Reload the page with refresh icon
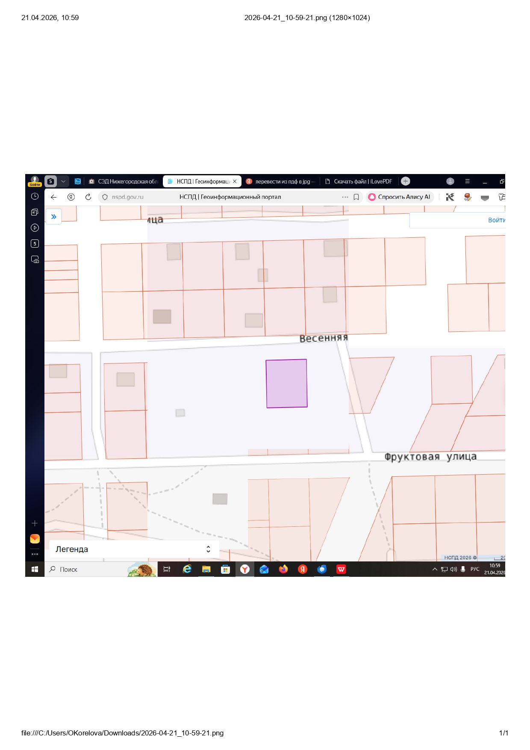Image resolution: width=530 pixels, height=750 pixels. pyautogui.click(x=88, y=197)
